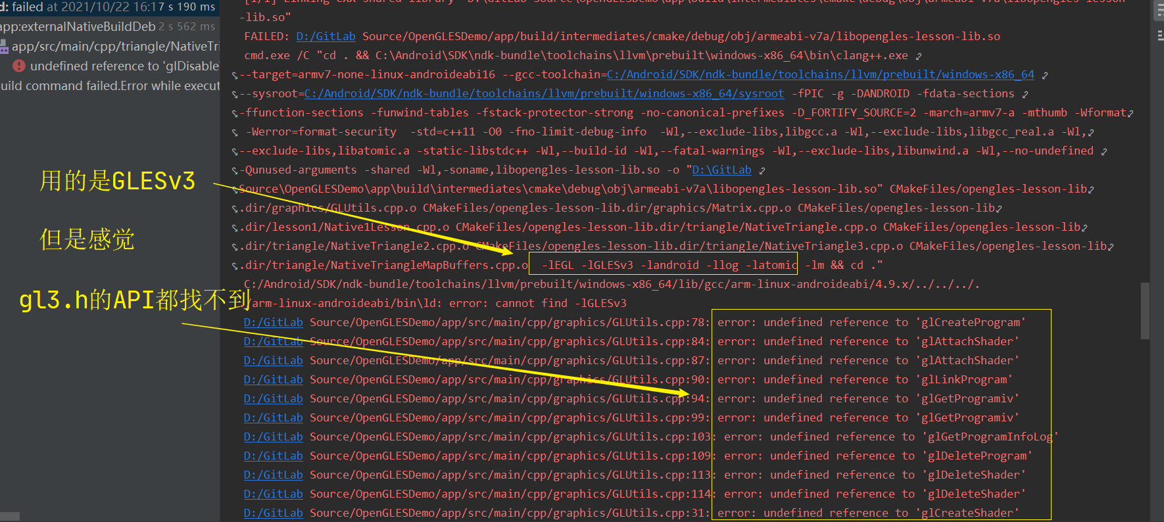This screenshot has height=522, width=1164.
Task: Click the '-lEGL -lGLESv3 -landroid -llog -latomic' flags text
Action: (669, 266)
